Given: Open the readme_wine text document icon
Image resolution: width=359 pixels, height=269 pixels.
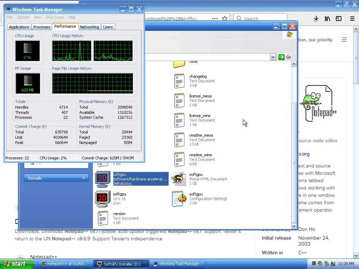Looking at the screenshot, I should (179, 159).
